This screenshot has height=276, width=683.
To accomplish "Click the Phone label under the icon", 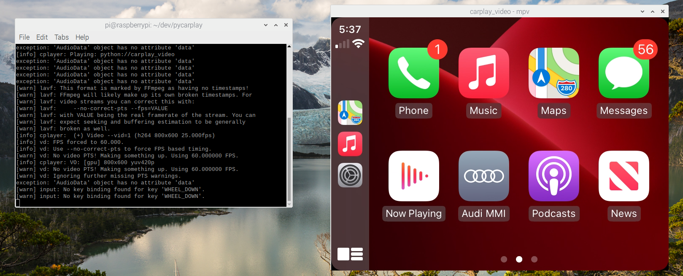I will click(x=413, y=111).
